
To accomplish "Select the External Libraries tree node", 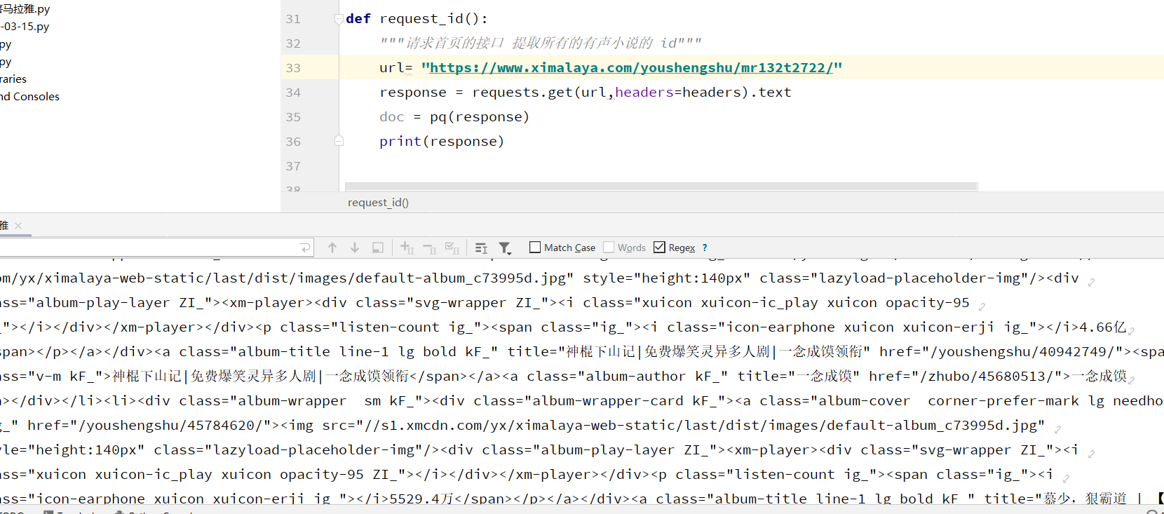I will [13, 79].
